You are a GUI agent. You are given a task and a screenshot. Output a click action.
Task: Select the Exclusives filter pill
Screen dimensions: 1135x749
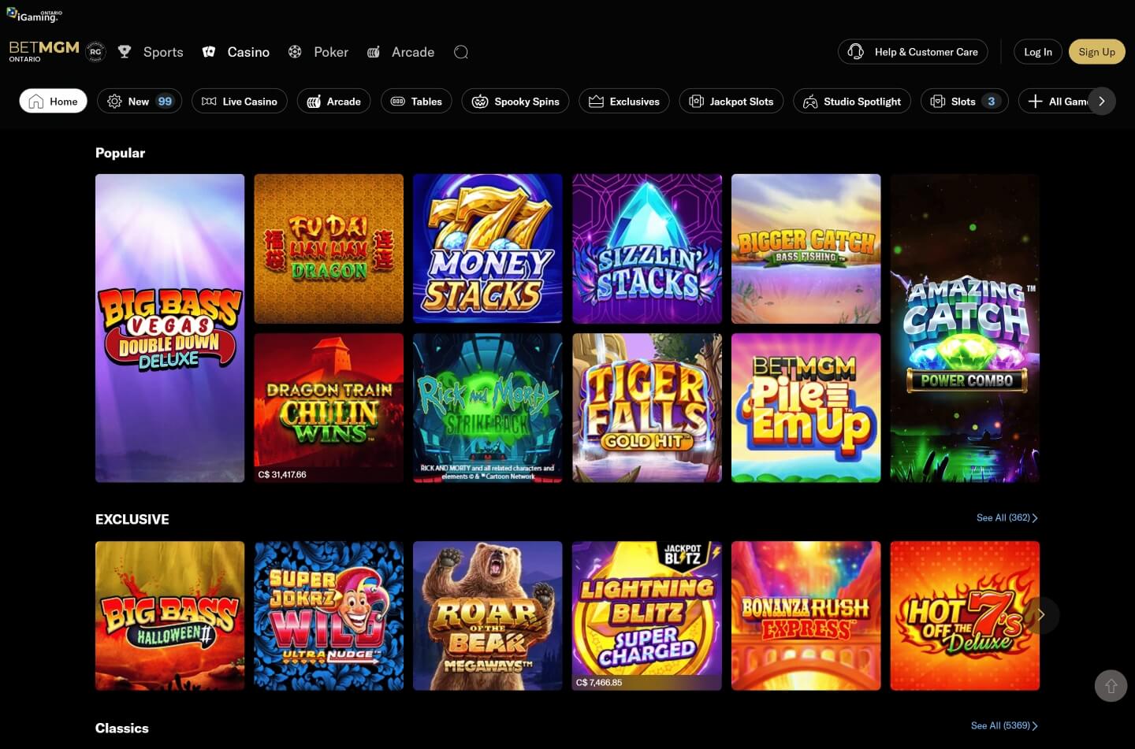(x=623, y=101)
